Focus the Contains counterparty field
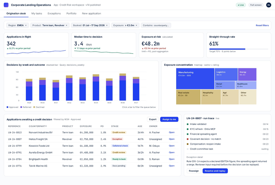Image resolution: width=275 pixels, height=185 pixels. 156,25
